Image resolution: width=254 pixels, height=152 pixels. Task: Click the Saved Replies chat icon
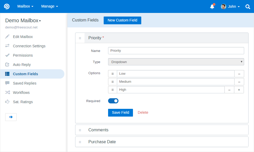click(x=7, y=83)
